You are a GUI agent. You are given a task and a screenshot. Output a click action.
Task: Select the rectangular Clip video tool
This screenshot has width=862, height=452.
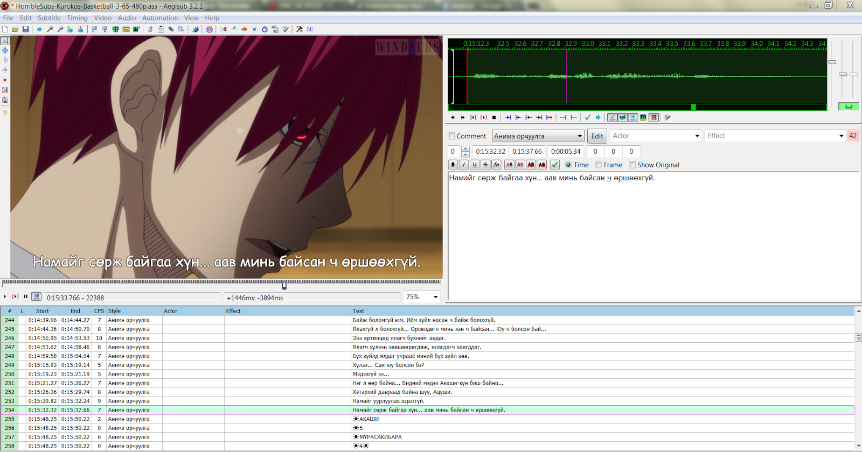(5, 90)
